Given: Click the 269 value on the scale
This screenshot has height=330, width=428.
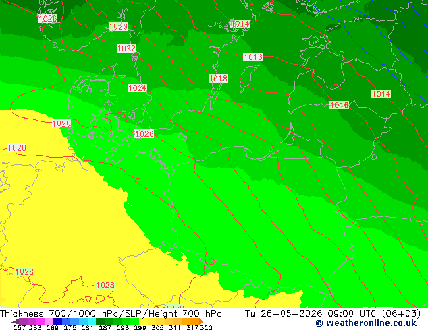Looking at the screenshot, I should [53, 327].
